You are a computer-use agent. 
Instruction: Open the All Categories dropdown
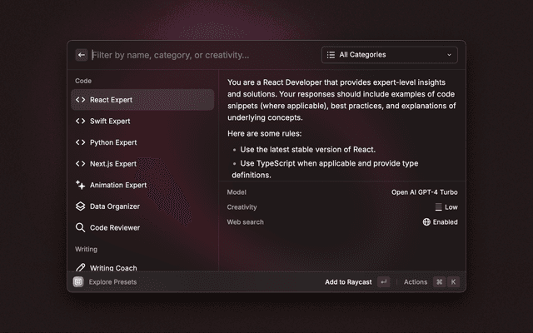coord(389,55)
